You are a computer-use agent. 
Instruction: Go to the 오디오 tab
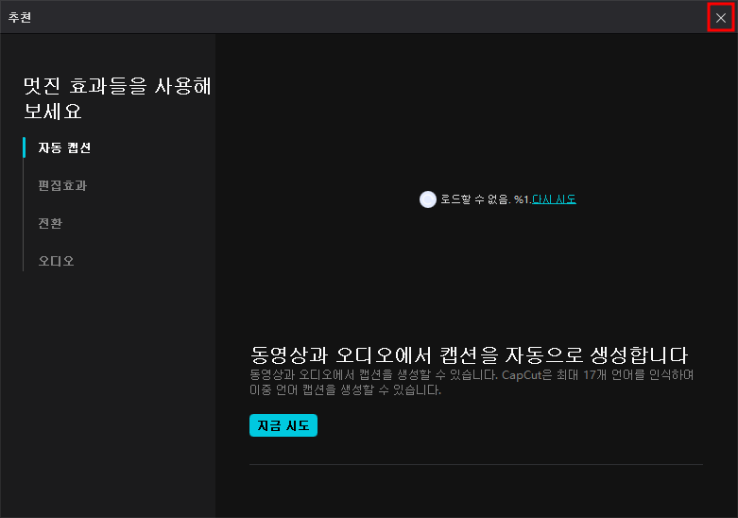(x=56, y=261)
